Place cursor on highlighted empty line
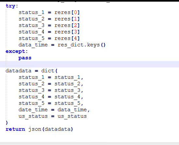Image resolution: width=179 pixels, height=145 pixels. point(89,64)
